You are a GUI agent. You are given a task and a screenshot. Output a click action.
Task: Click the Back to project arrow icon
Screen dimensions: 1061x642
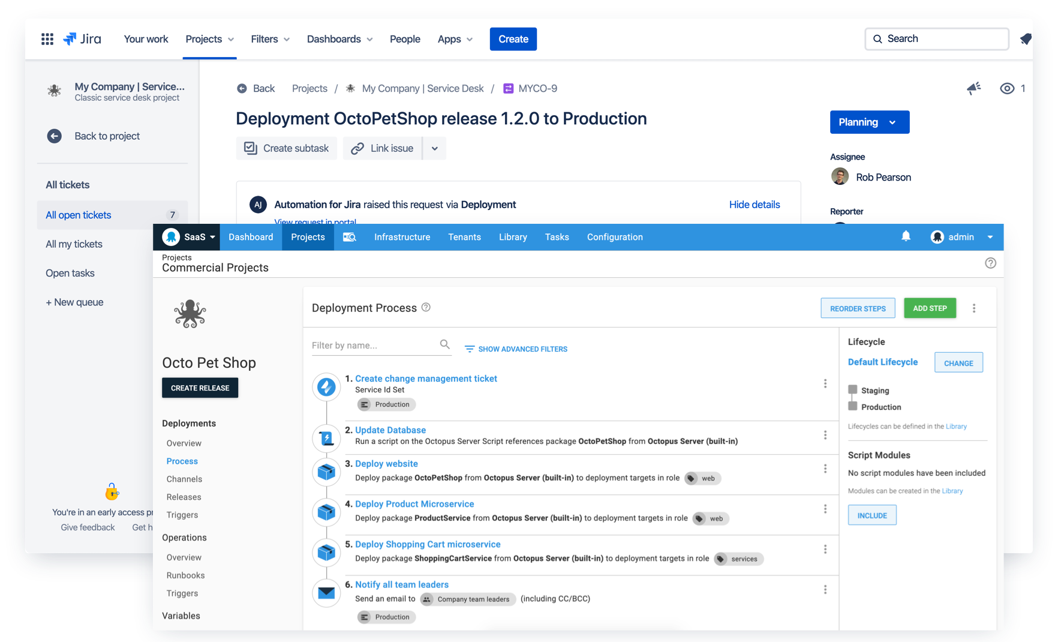54,136
